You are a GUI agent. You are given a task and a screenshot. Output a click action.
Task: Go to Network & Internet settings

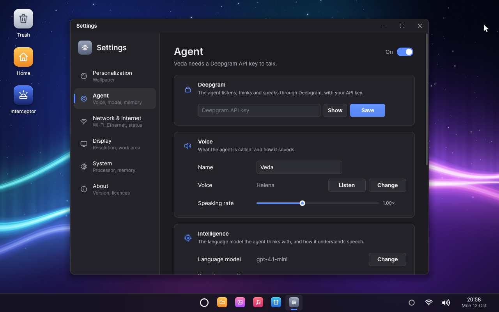click(x=115, y=121)
